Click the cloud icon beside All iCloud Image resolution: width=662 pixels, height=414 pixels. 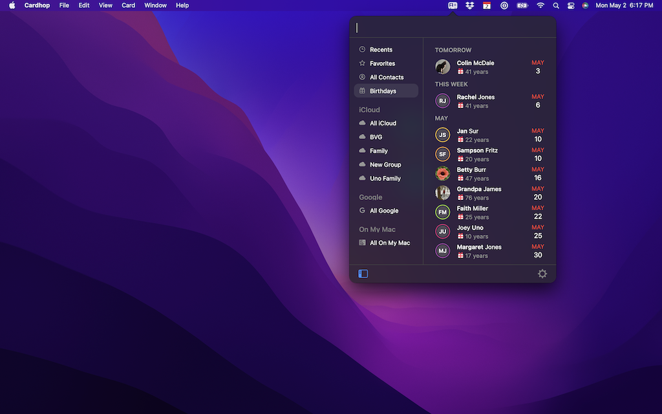tap(362, 123)
